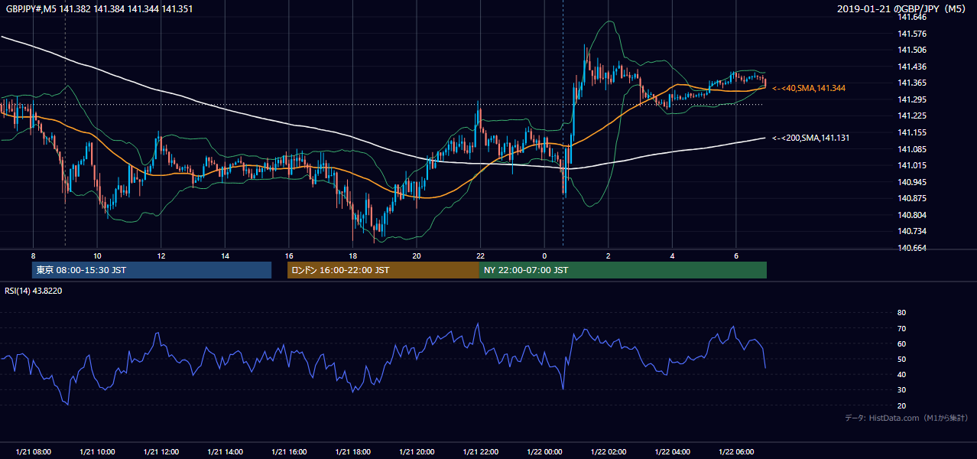Click RSI scale value 70
The width and height of the screenshot is (977, 459).
pyautogui.click(x=901, y=328)
